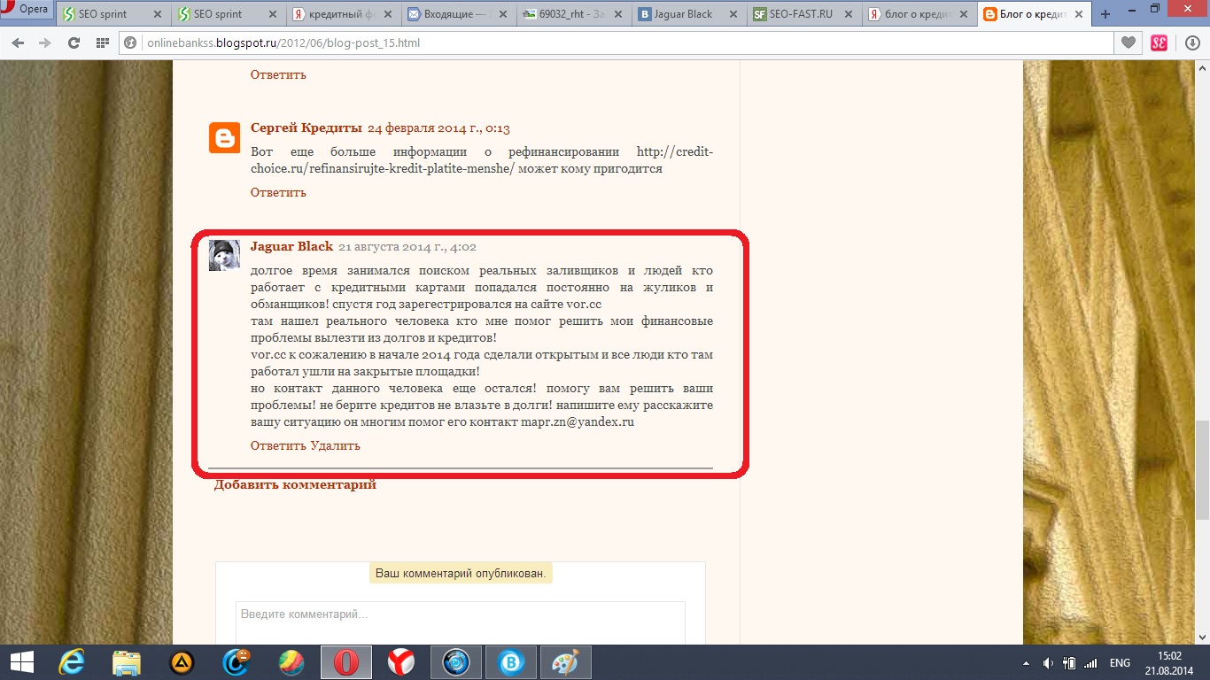Focus the Введите комментарий text box

(x=461, y=622)
